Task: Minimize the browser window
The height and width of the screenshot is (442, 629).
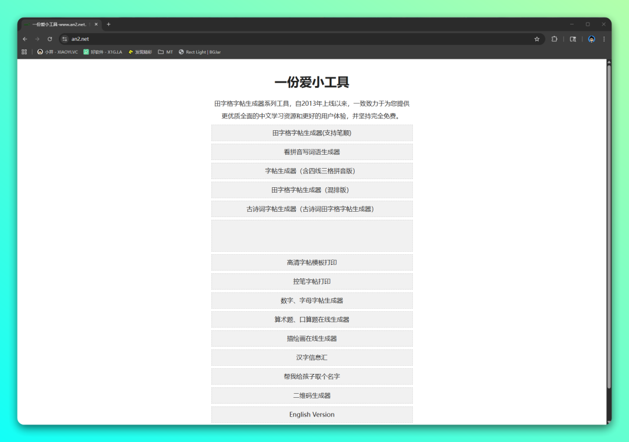Action: 572,24
